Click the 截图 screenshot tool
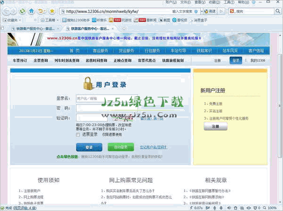Image resolution: width=283 pixels, height=211 pixels. point(164,20)
